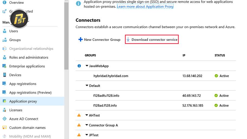
Task: Toggle the JPTest group arrow
Action: (87, 135)
